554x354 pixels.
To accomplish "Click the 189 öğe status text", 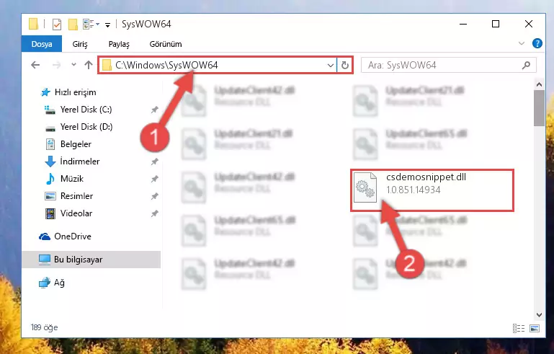I will [44, 327].
